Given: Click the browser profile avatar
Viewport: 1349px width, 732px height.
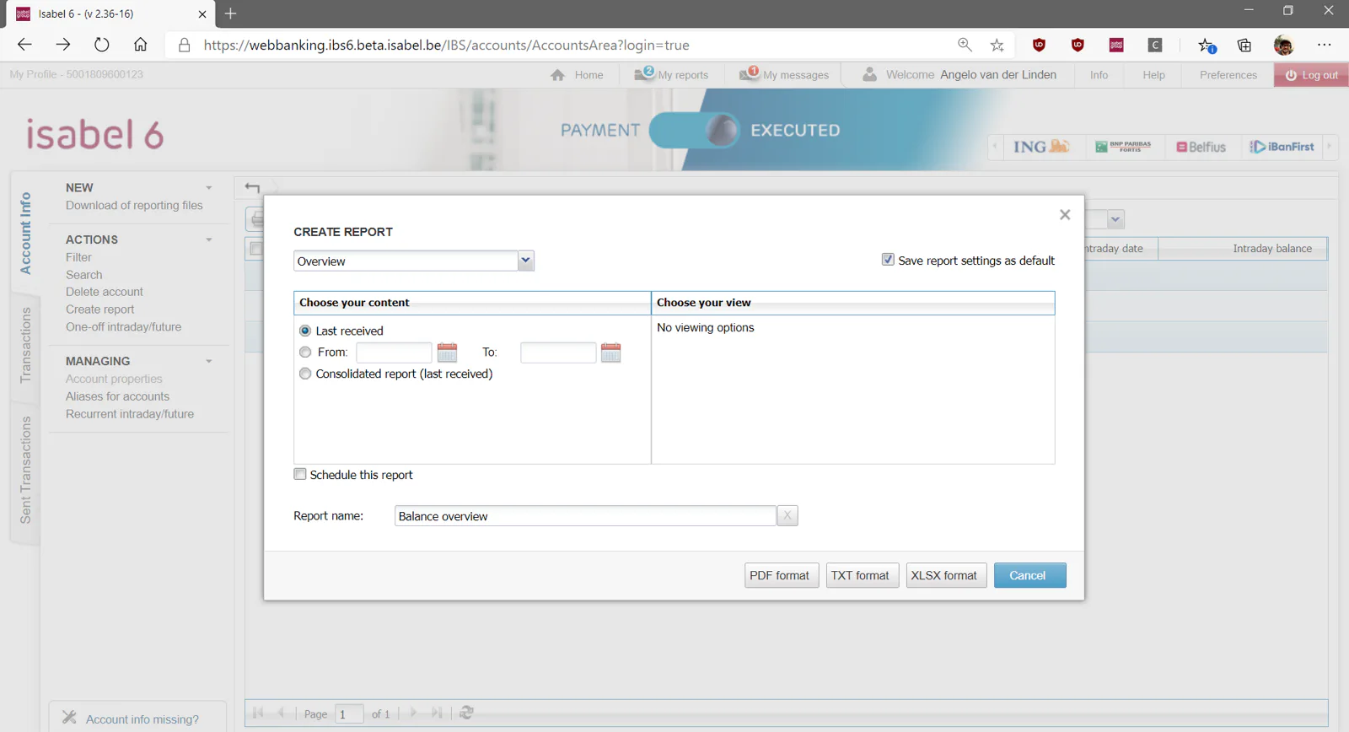Looking at the screenshot, I should (1283, 45).
